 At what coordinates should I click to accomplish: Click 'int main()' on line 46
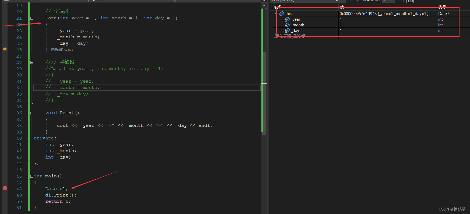pyautogui.click(x=48, y=176)
